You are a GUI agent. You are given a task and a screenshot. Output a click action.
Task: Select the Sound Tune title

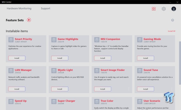[151, 70]
